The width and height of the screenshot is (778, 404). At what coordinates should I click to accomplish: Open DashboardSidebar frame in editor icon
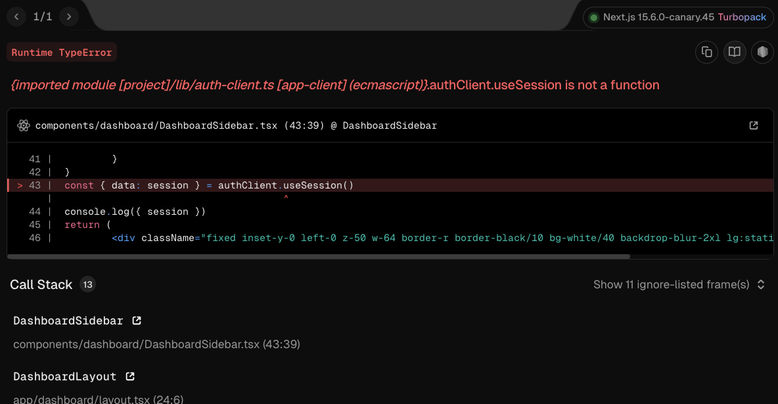(x=137, y=321)
